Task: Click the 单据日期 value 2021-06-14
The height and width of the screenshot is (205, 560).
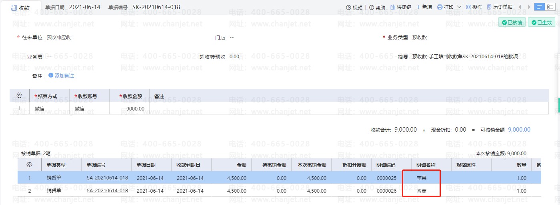Action: (85, 7)
